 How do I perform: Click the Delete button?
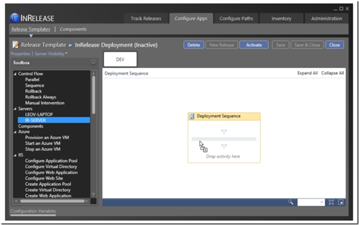coord(194,45)
